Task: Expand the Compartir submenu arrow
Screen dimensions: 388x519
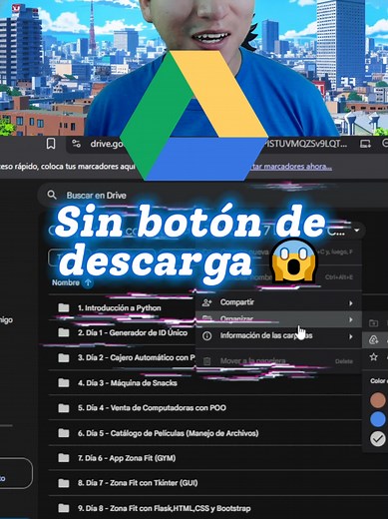Action: (351, 303)
